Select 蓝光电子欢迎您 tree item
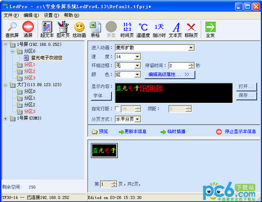The height and width of the screenshot is (202, 262). point(47,58)
